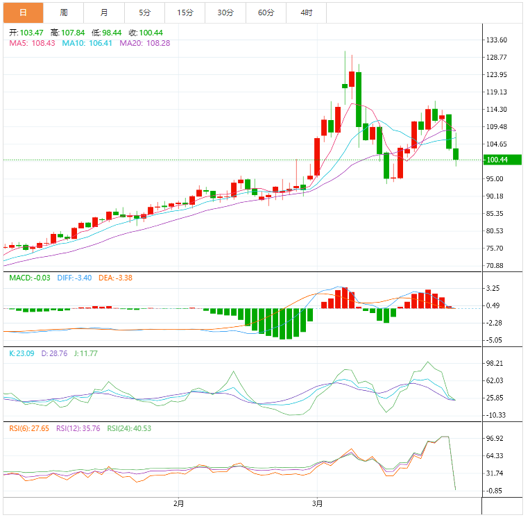Click the DIFF: -3.40 label
The image size is (530, 522).
click(x=75, y=278)
